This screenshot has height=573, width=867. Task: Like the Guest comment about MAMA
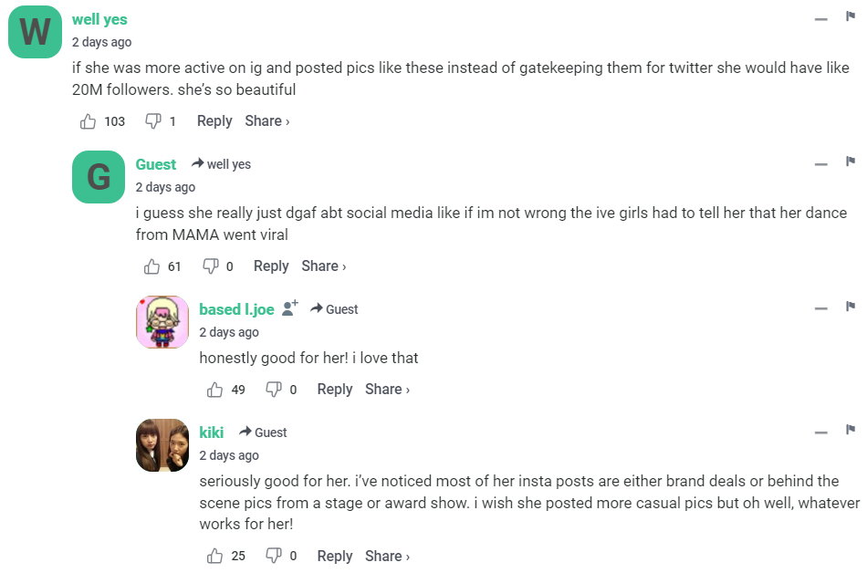pyautogui.click(x=152, y=266)
